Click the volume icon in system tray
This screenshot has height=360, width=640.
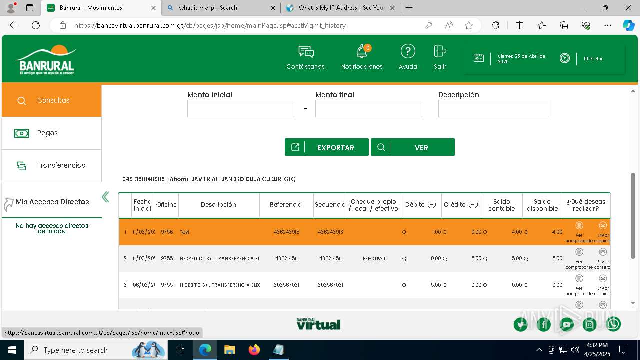575,350
